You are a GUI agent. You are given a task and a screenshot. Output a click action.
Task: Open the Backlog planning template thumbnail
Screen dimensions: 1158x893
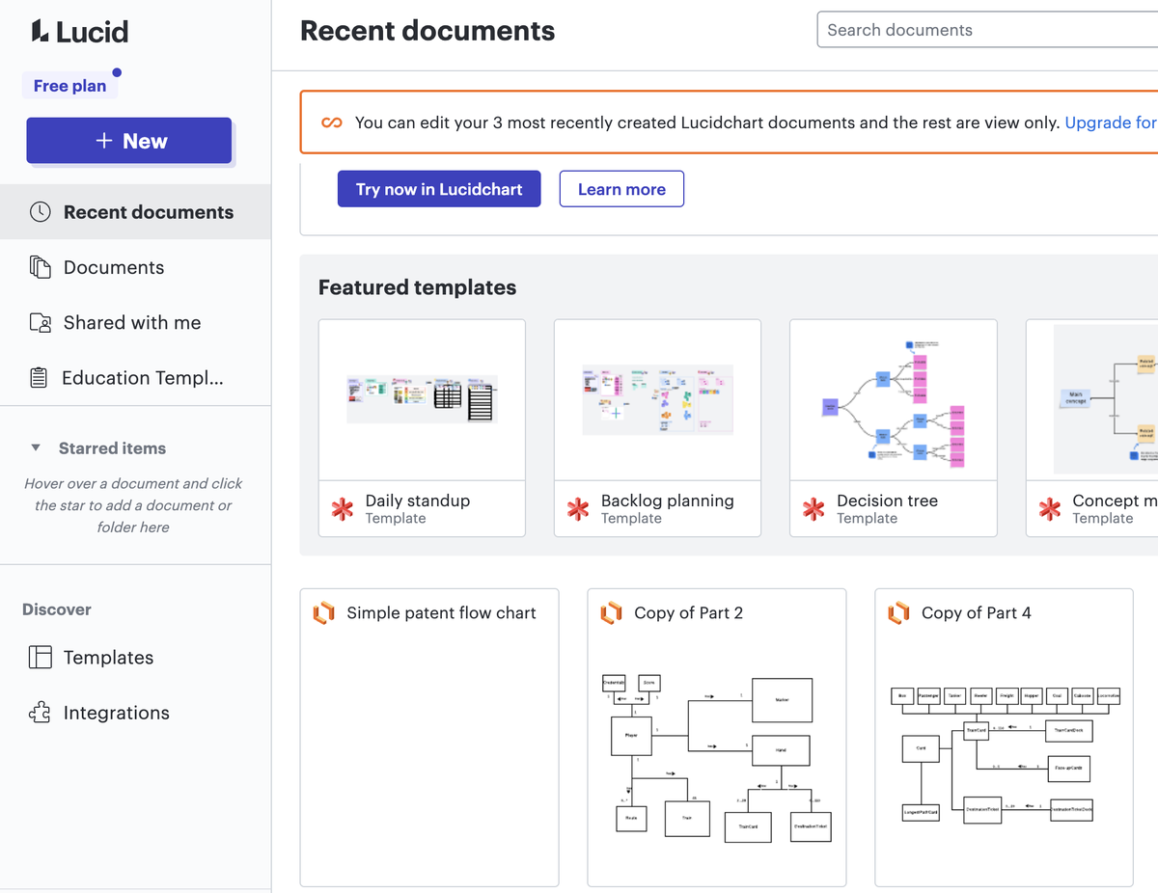tap(657, 400)
